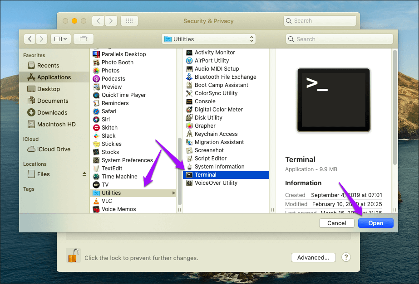Select the Photos app
The height and width of the screenshot is (284, 419).
click(x=133, y=70)
